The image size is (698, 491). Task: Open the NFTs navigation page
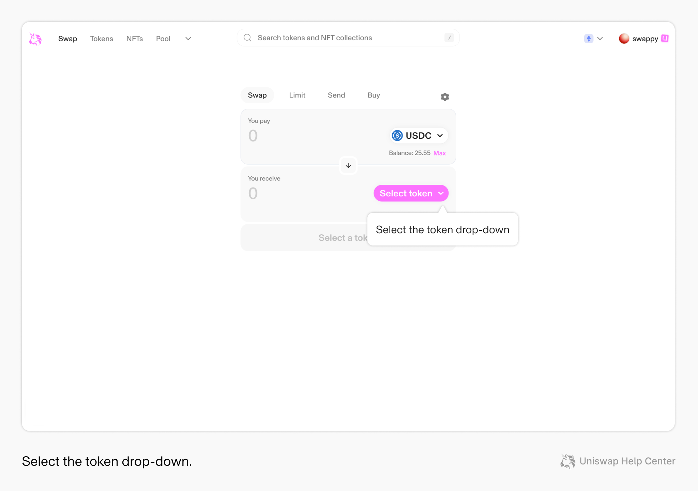click(134, 39)
